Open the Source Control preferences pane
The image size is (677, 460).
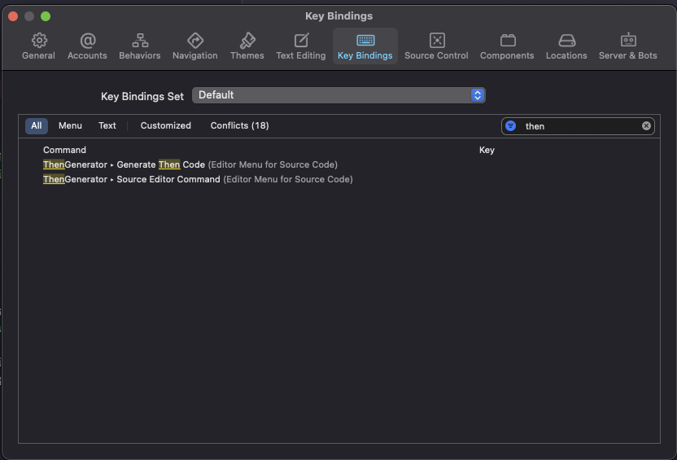pos(436,46)
